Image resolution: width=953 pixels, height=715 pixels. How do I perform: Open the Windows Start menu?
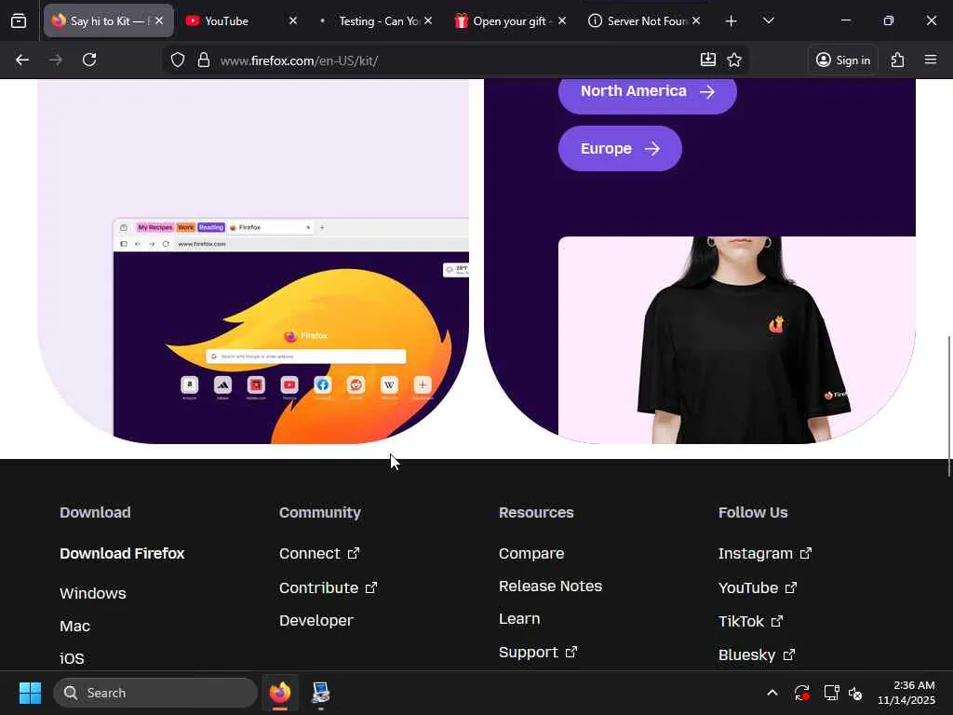(30, 693)
